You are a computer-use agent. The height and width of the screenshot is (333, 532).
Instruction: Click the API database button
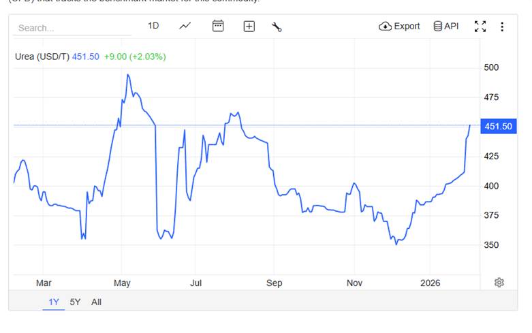coord(445,26)
